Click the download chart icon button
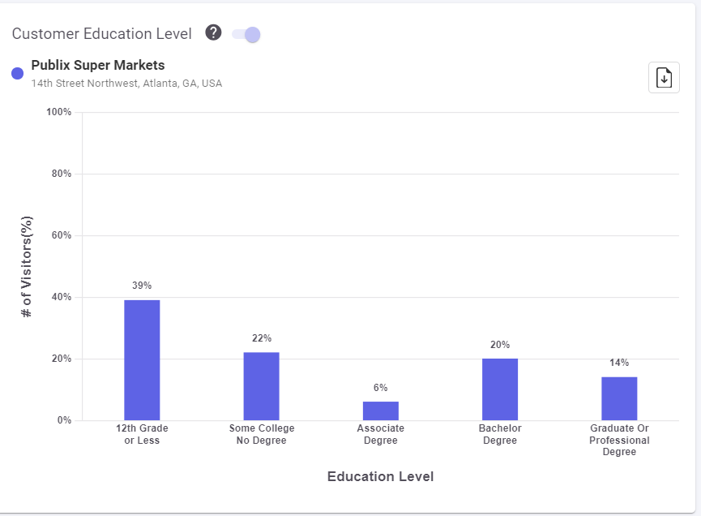 pyautogui.click(x=664, y=78)
